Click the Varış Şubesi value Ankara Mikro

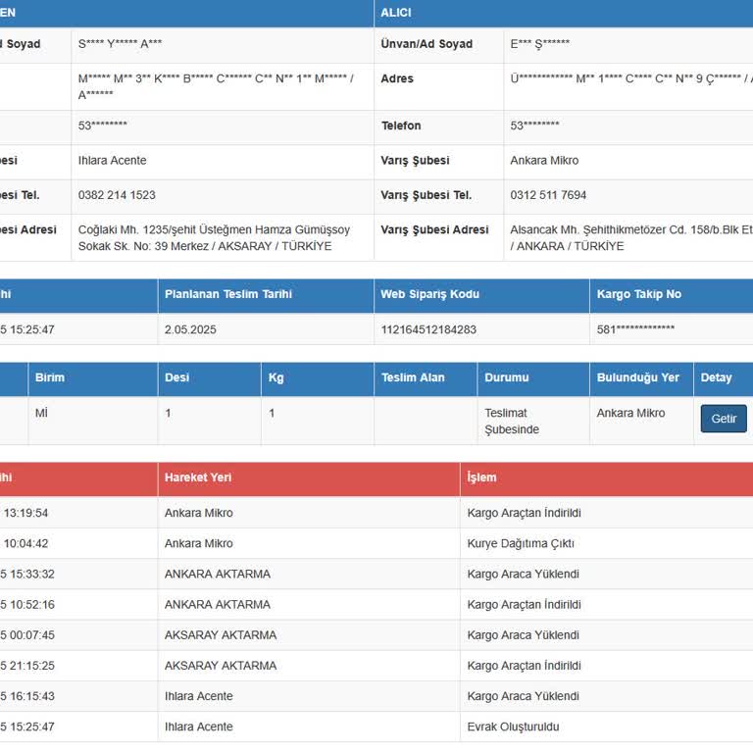coord(544,161)
